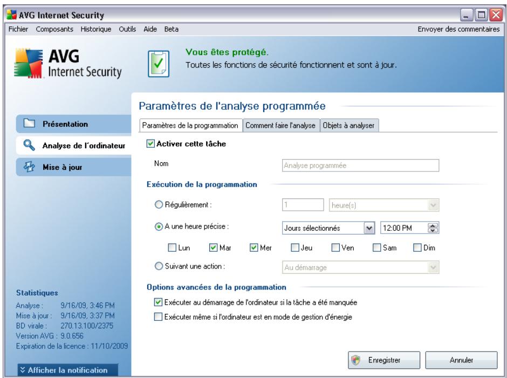Open the Composants menu

pyautogui.click(x=54, y=29)
